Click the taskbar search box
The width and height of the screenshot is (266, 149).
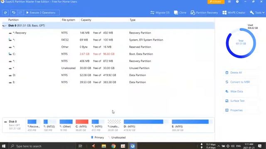[x=42, y=146]
